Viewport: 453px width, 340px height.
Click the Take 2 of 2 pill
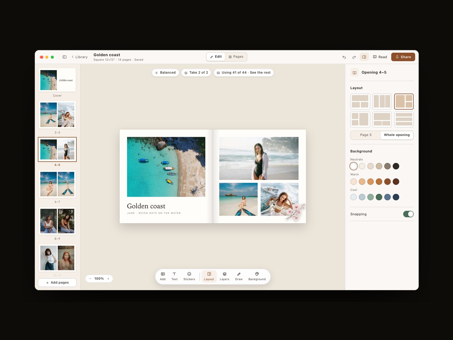point(196,73)
